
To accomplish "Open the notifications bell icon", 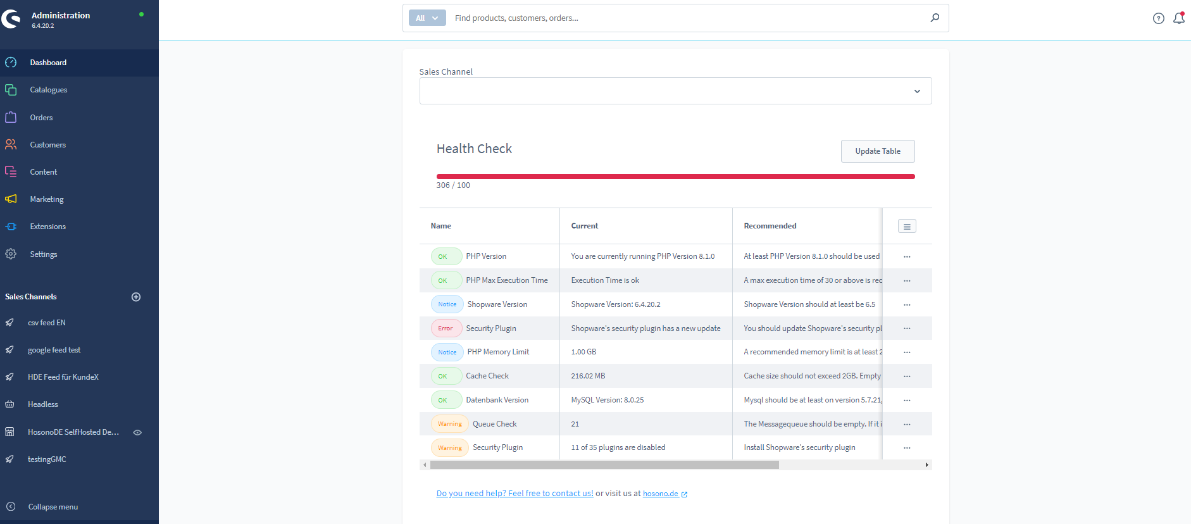I will pos(1179,18).
